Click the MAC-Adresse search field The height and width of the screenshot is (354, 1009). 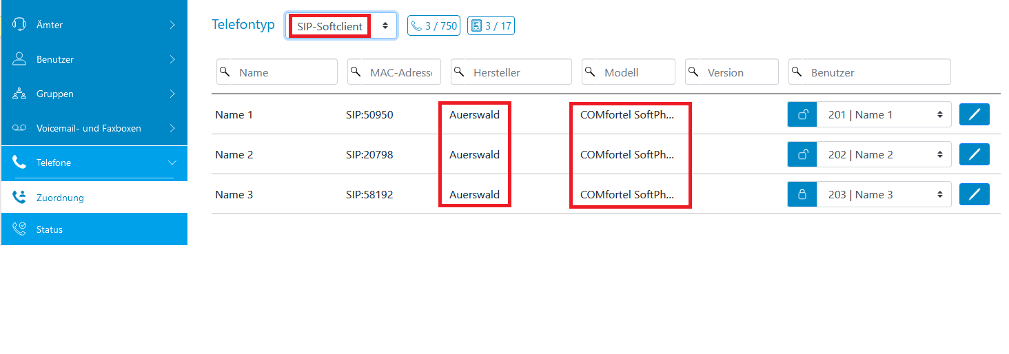[x=394, y=72]
